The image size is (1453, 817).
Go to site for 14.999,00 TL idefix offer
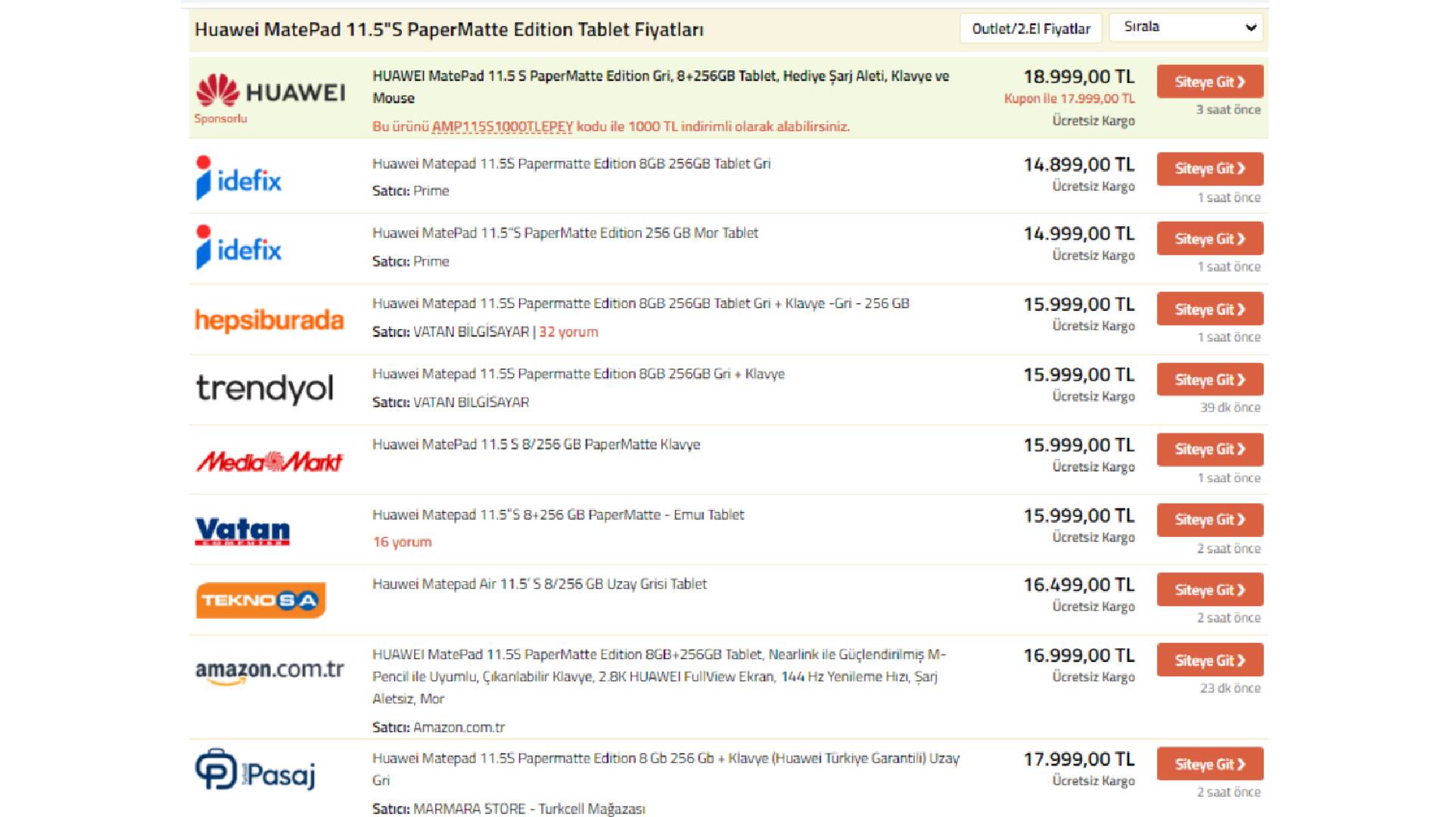tap(1209, 238)
